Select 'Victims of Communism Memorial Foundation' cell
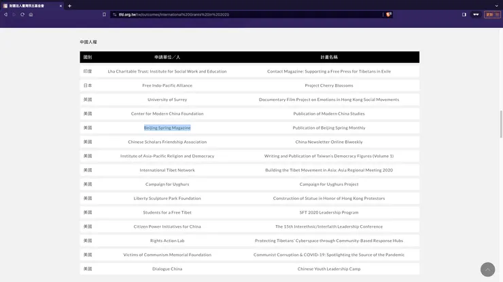 coord(167,254)
